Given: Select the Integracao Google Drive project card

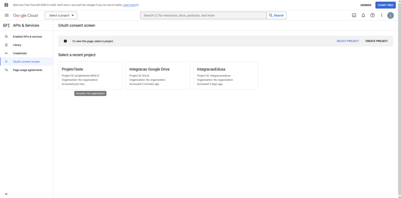Looking at the screenshot, I should (x=158, y=75).
